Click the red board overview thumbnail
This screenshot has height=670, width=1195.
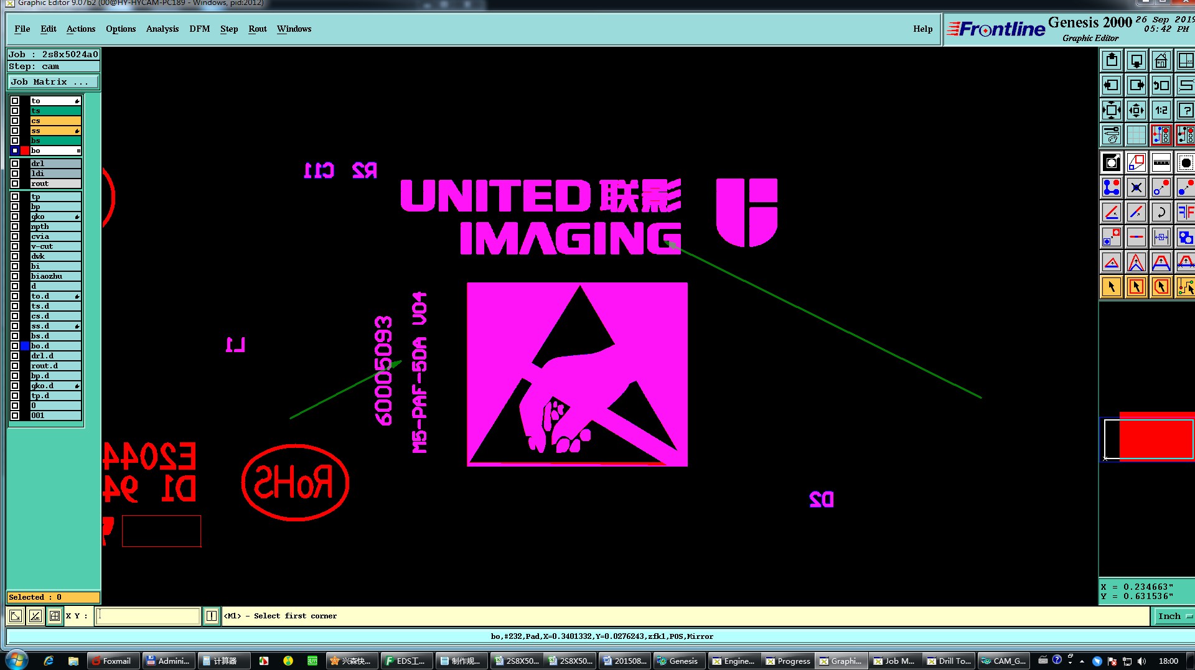coord(1156,437)
